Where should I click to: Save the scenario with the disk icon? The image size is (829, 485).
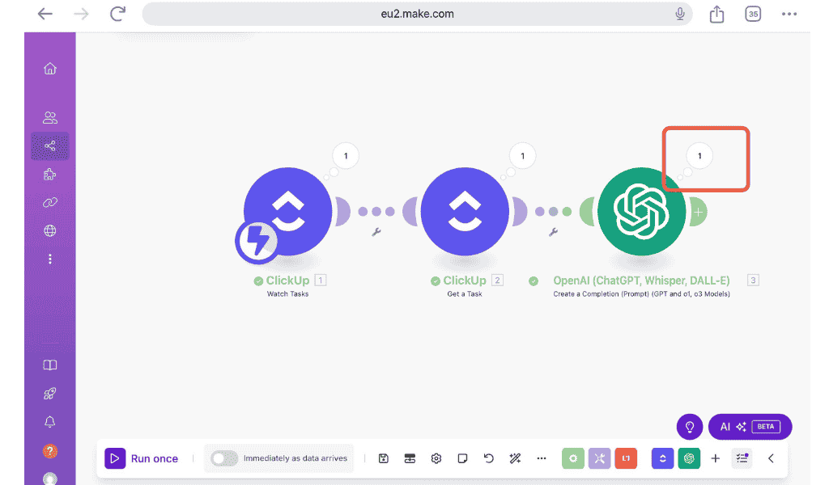[383, 458]
